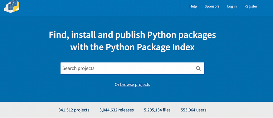Screen dimensions: 273x118
Task: Click the PyPI stacked cubes logo
Action: pos(12,7)
